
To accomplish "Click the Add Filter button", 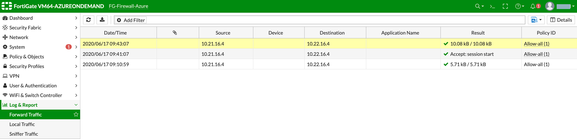I will tap(131, 20).
